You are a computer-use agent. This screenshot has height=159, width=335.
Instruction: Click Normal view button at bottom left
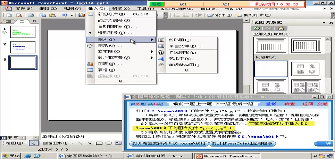(x=3, y=138)
